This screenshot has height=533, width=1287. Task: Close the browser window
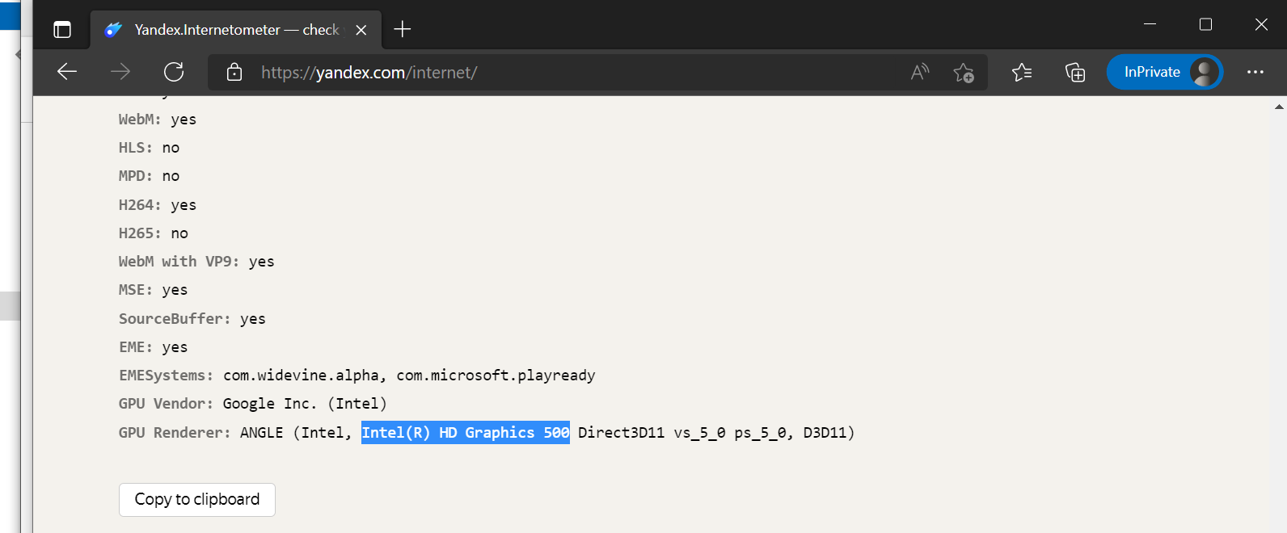point(1261,24)
